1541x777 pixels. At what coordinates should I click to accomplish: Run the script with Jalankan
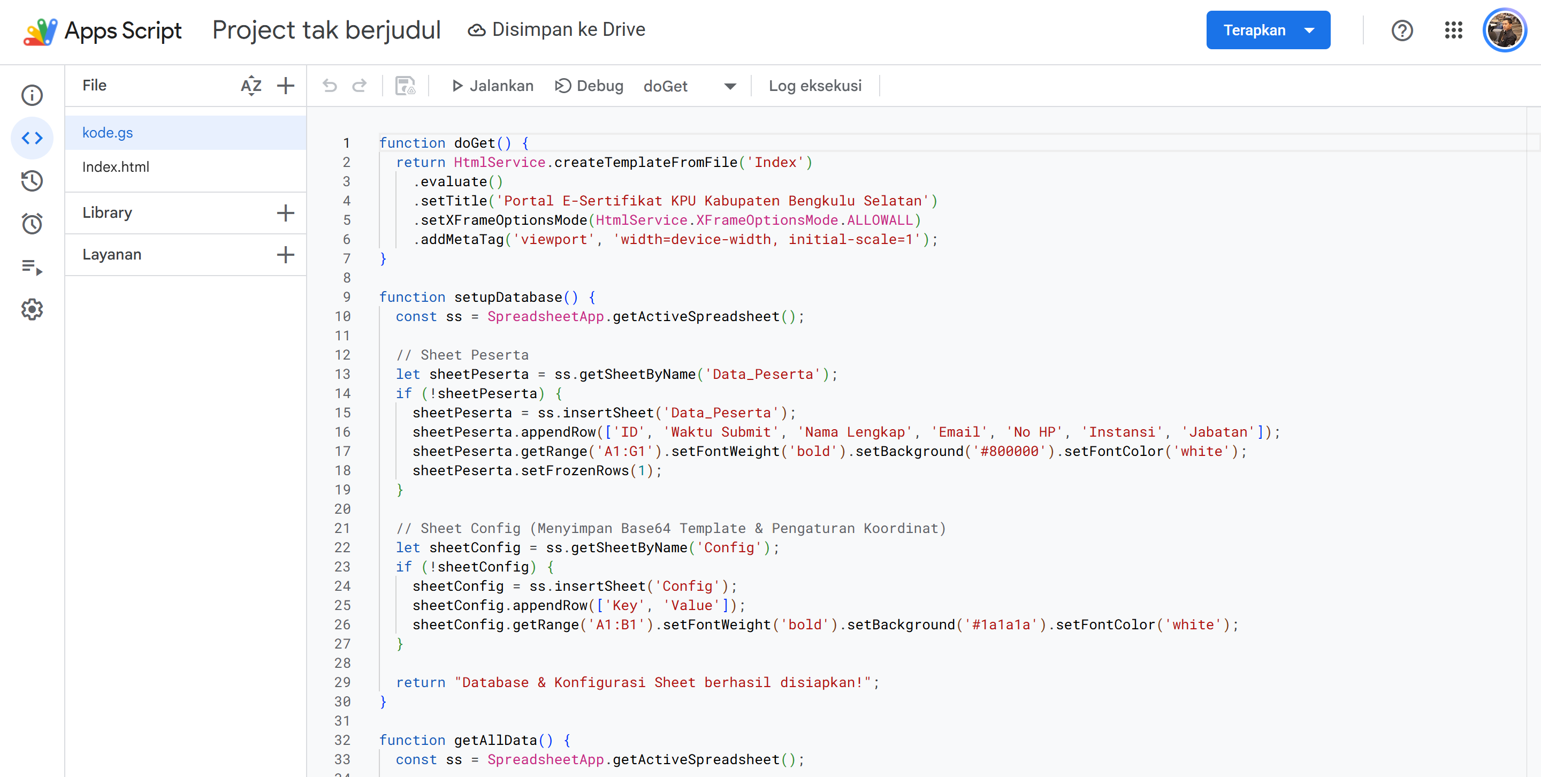click(x=492, y=86)
